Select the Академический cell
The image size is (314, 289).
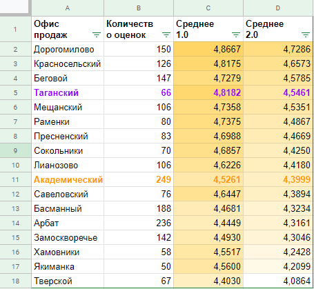(68, 179)
